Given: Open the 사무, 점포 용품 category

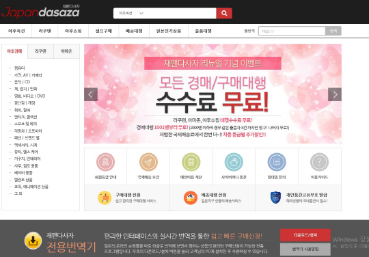Looking at the screenshot, I should (26, 165).
